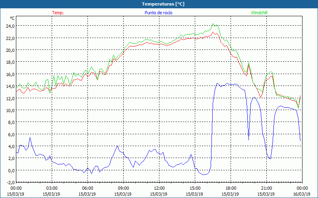Select the green 'Windchill' legend label
The height and width of the screenshot is (198, 318).
pos(259,13)
